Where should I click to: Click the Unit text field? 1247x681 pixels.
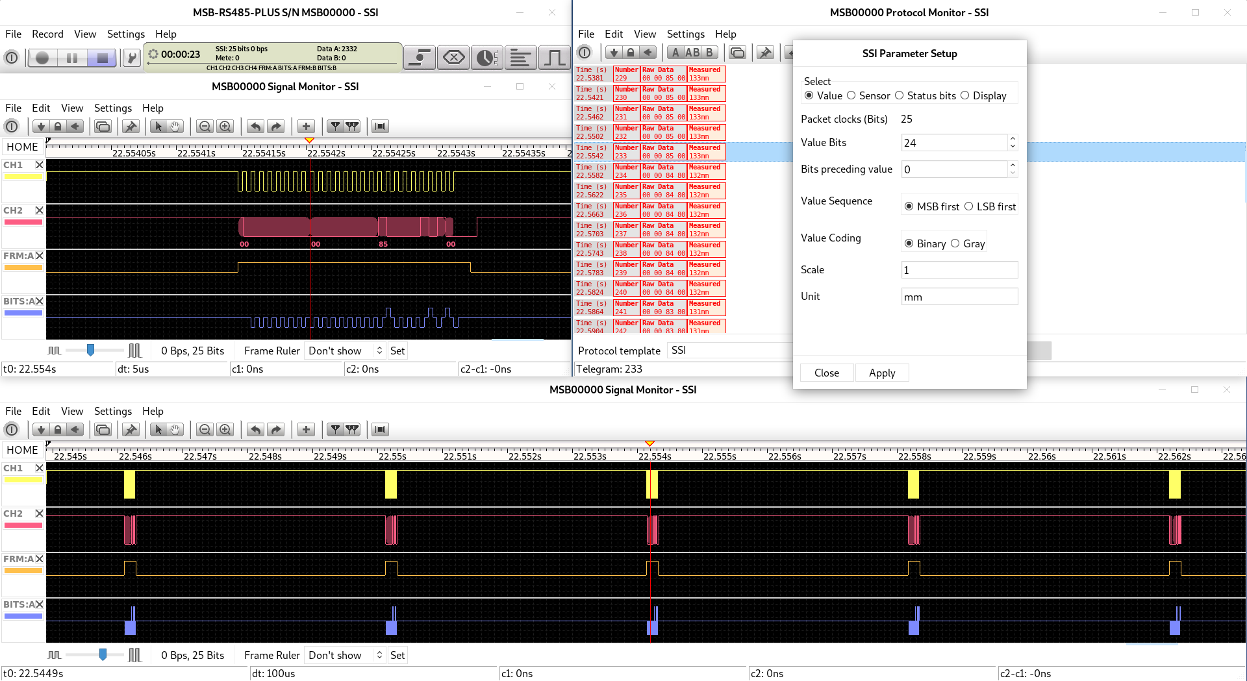tap(959, 297)
